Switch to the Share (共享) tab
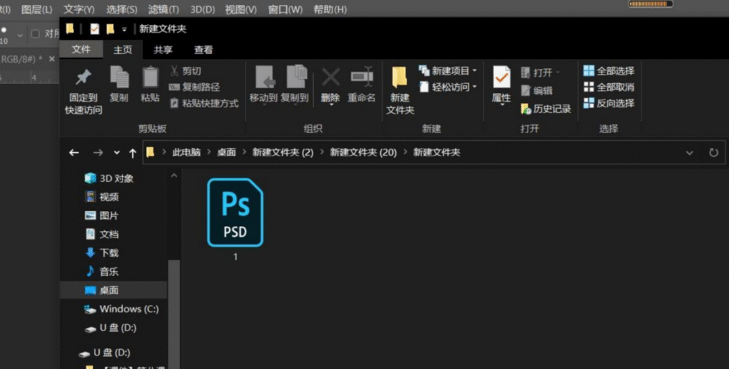 click(163, 50)
